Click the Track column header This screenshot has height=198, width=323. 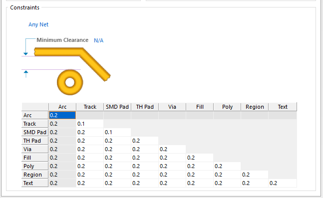coord(90,107)
